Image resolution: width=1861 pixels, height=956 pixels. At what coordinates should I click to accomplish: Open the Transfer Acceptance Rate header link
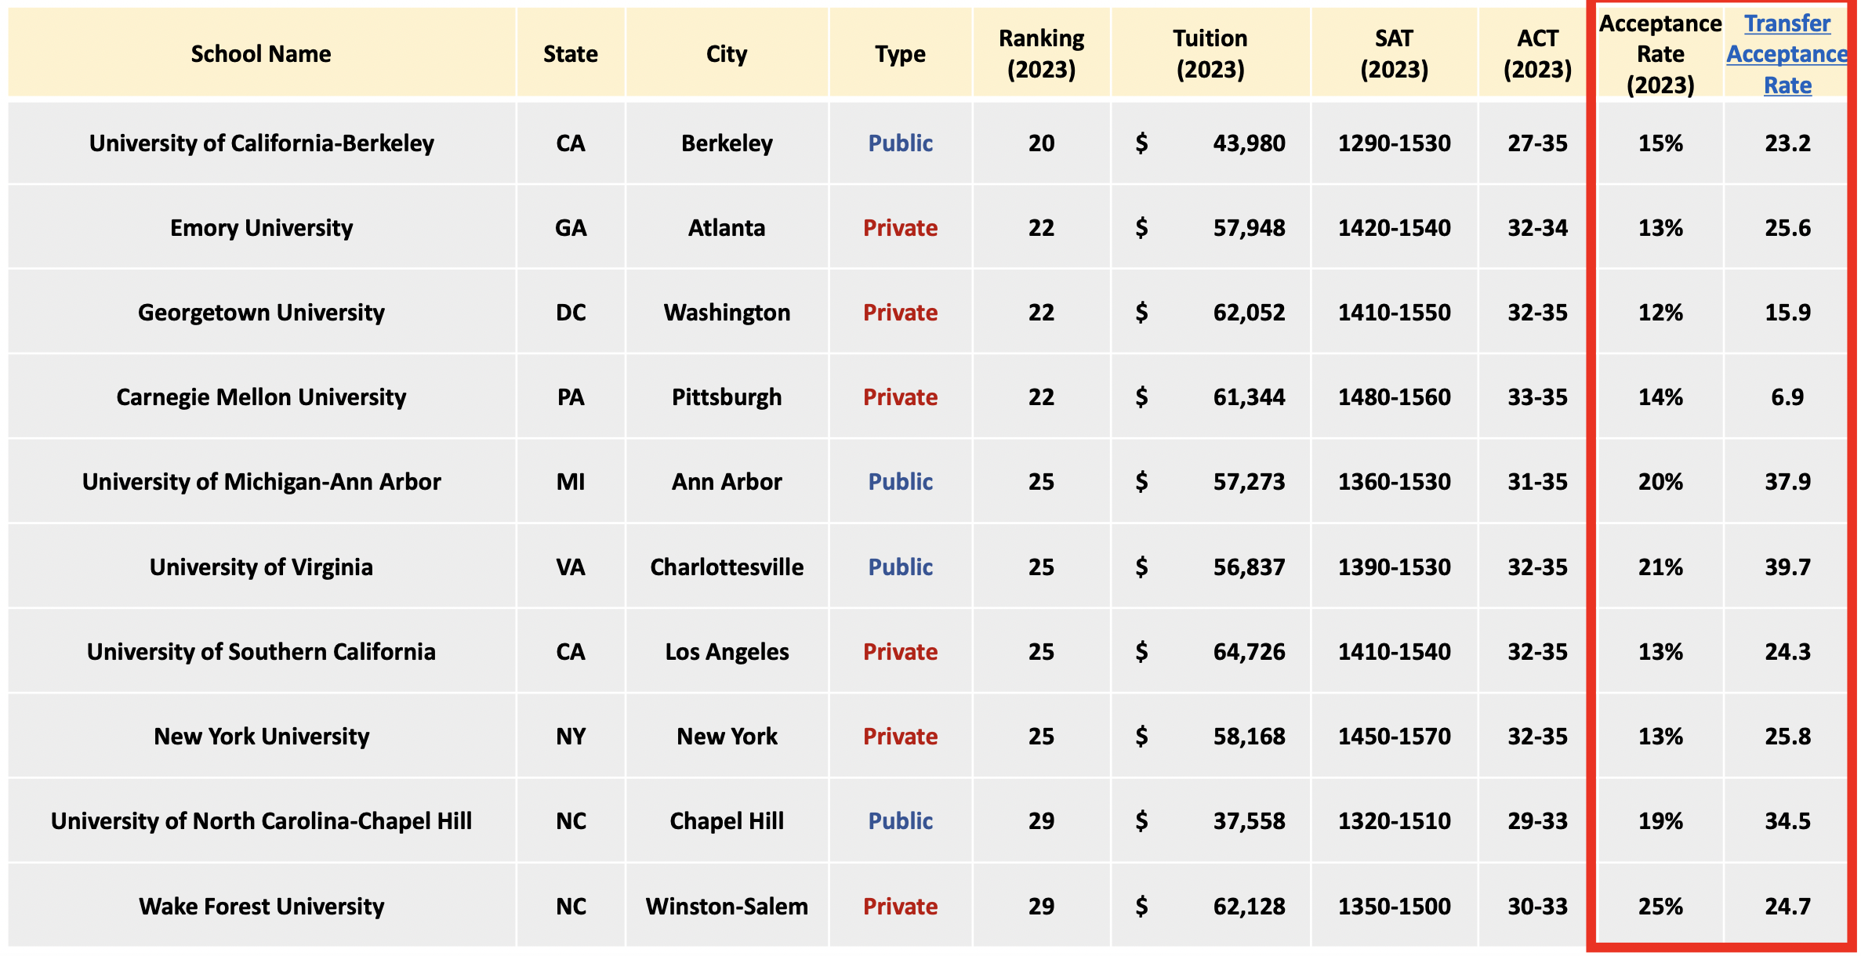click(1787, 54)
